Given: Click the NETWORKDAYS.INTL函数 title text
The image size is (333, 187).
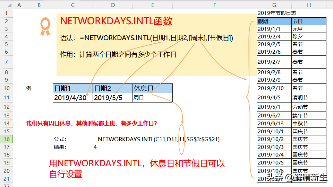Looking at the screenshot, I should (116, 21).
